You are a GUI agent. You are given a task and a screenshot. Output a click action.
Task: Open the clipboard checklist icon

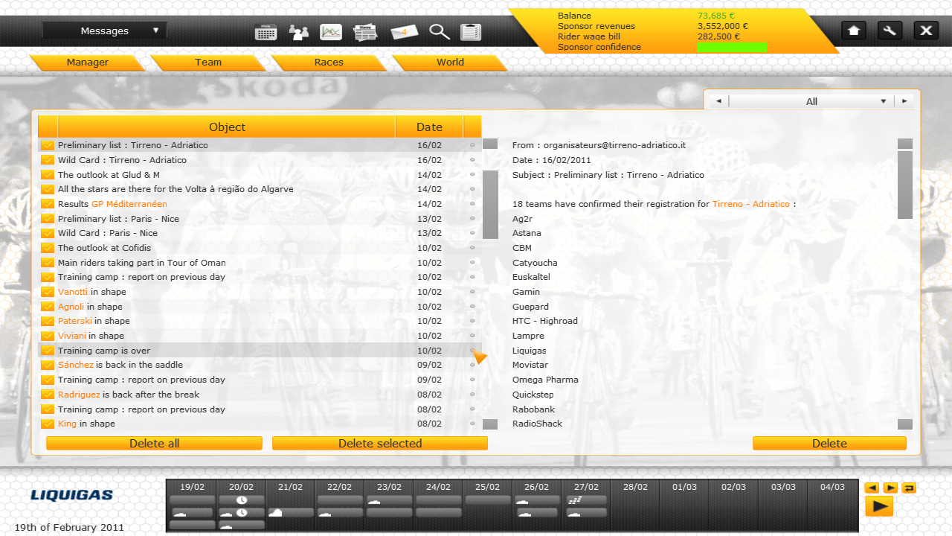[x=471, y=32]
